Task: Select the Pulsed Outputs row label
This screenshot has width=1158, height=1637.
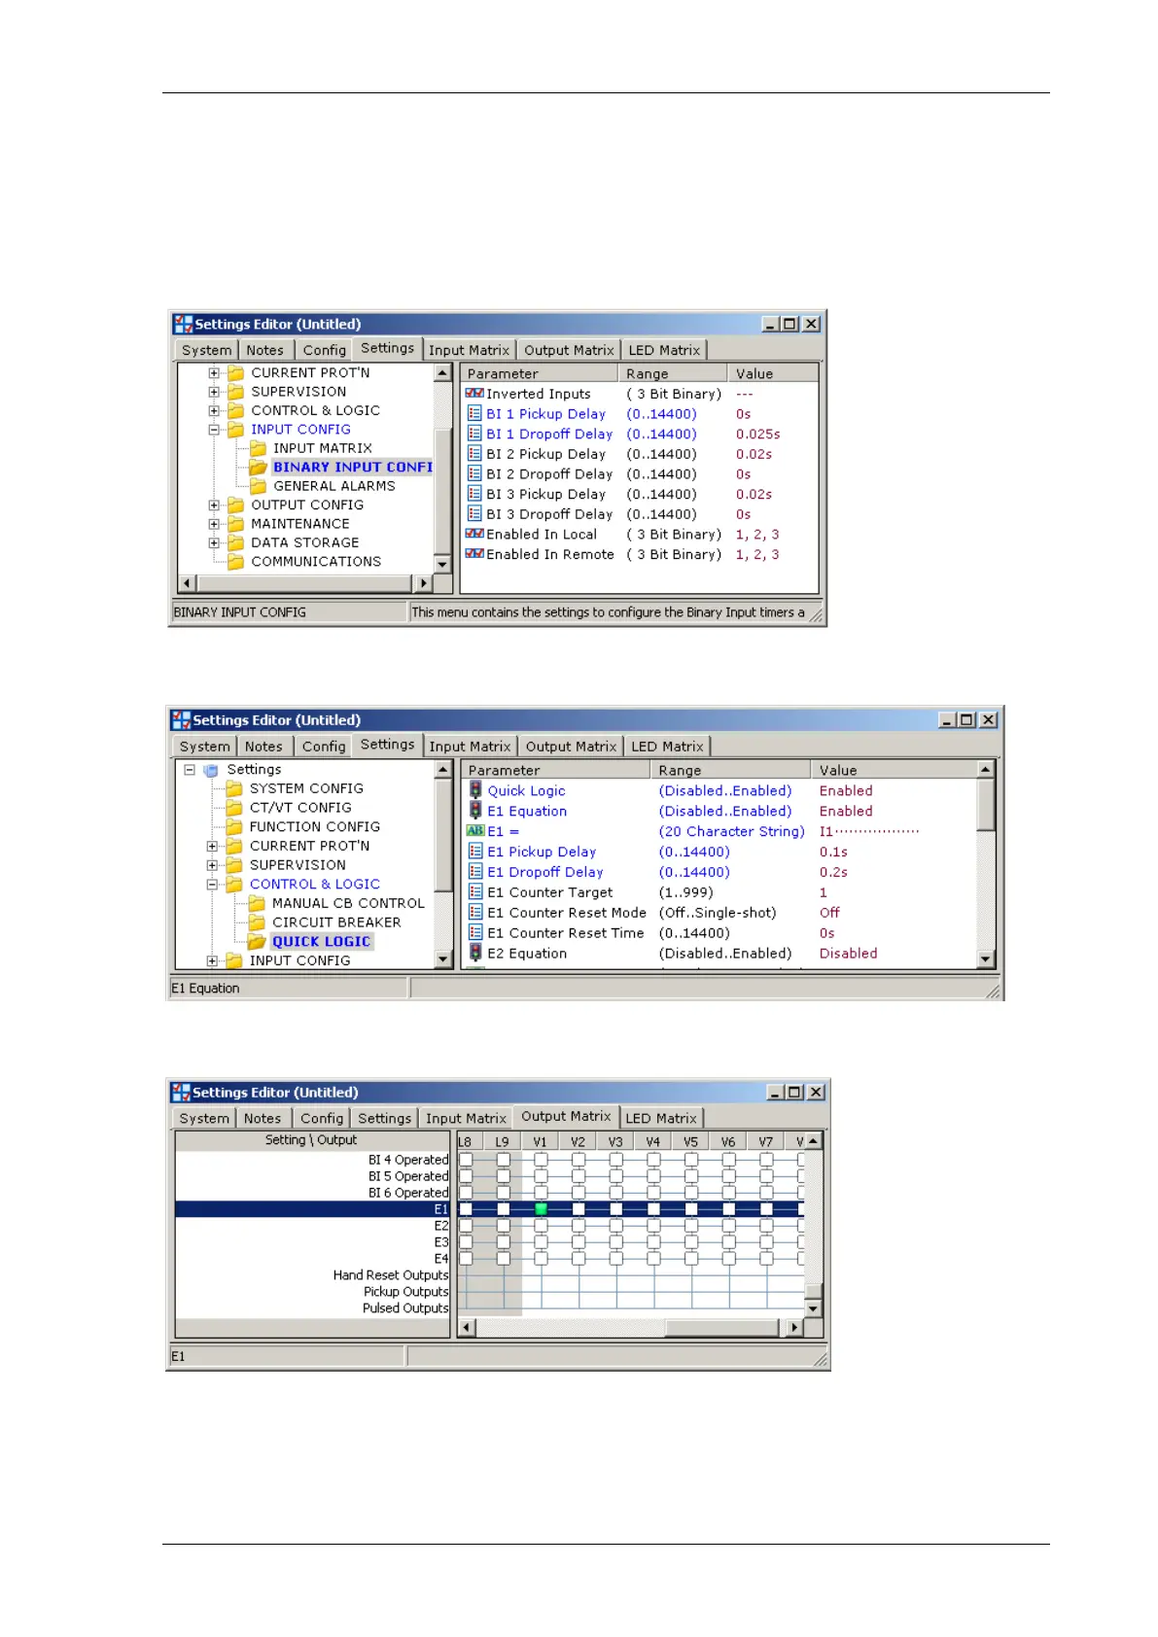Action: point(405,1308)
